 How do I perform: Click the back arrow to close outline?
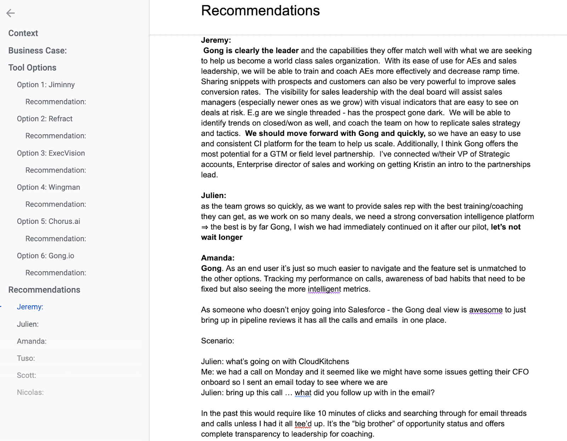coord(11,13)
